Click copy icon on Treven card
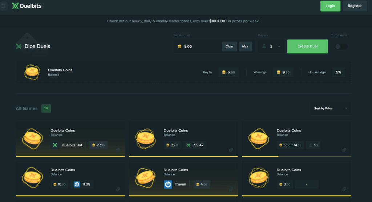Screen dimensions: 372x202 click(x=231, y=189)
